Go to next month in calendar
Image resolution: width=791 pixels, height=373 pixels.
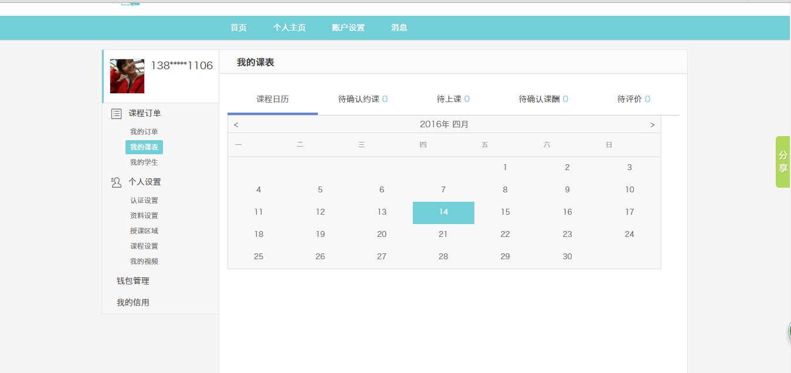652,125
